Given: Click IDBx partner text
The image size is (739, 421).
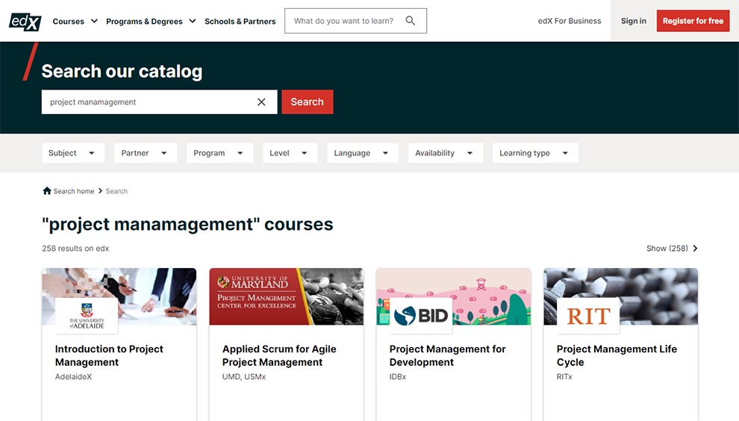Looking at the screenshot, I should click(398, 377).
